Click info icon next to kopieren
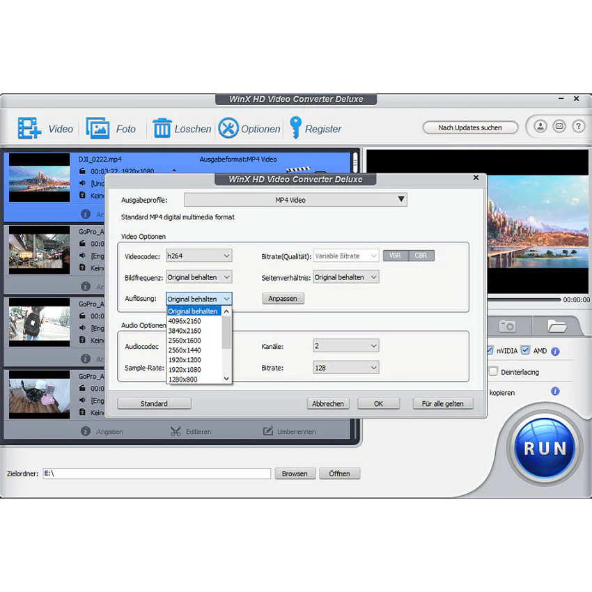Screen dimensions: 592x592 tap(555, 391)
